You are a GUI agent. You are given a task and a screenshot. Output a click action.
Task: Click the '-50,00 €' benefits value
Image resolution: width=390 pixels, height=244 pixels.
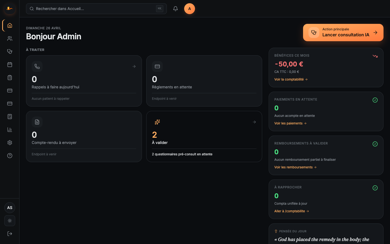289,64
